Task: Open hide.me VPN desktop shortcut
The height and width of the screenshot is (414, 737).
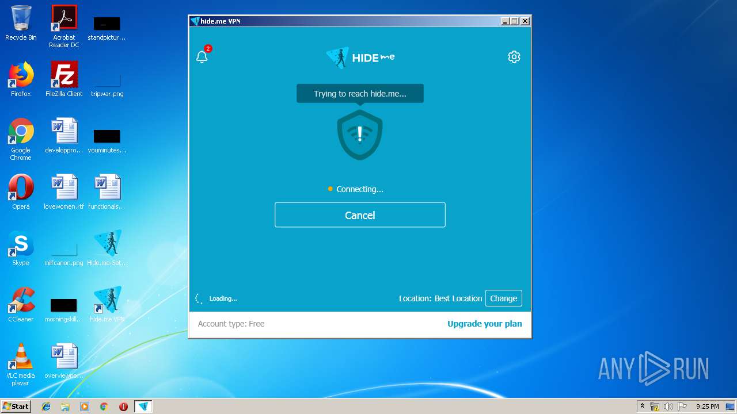Action: (107, 305)
